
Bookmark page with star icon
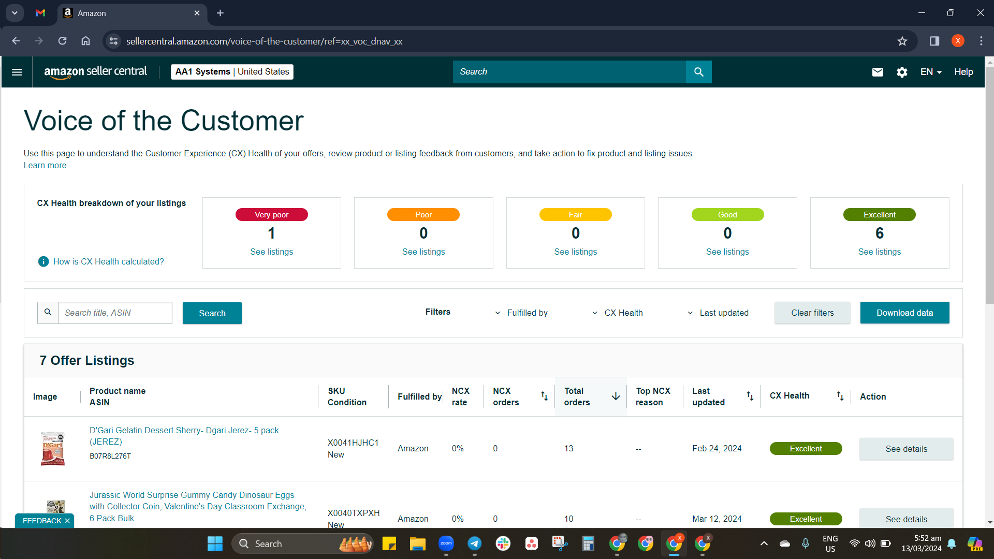(x=902, y=41)
